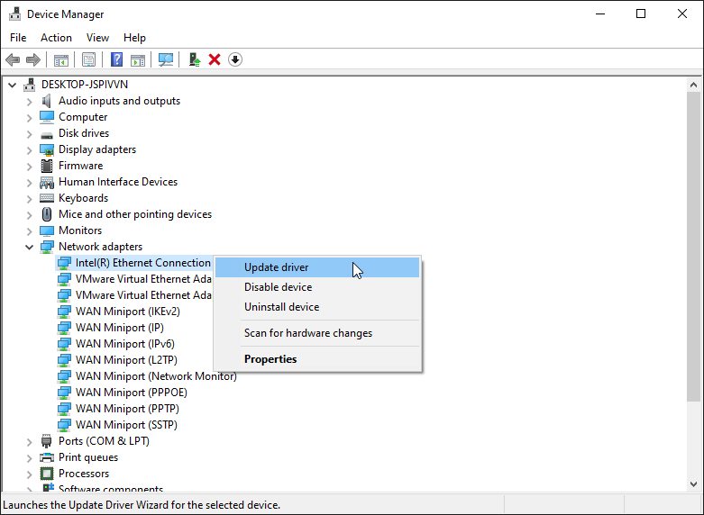Select WAN Miniport (Network Monitor) adapter
This screenshot has height=515, width=704.
(x=156, y=376)
